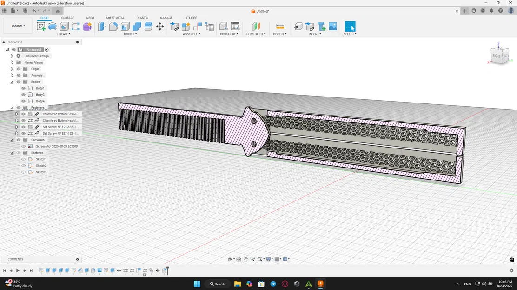Expand the Document Settings tree item

point(12,56)
